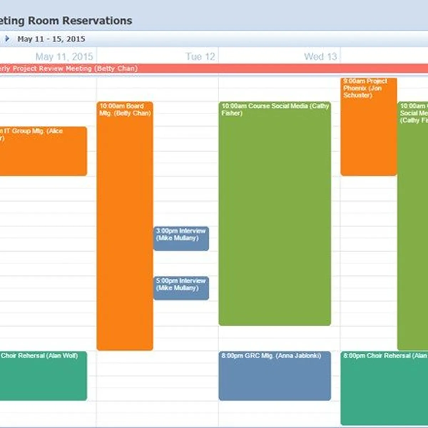Open the 9:00am Project Phoenix (Jon Schuster) event

point(369,127)
